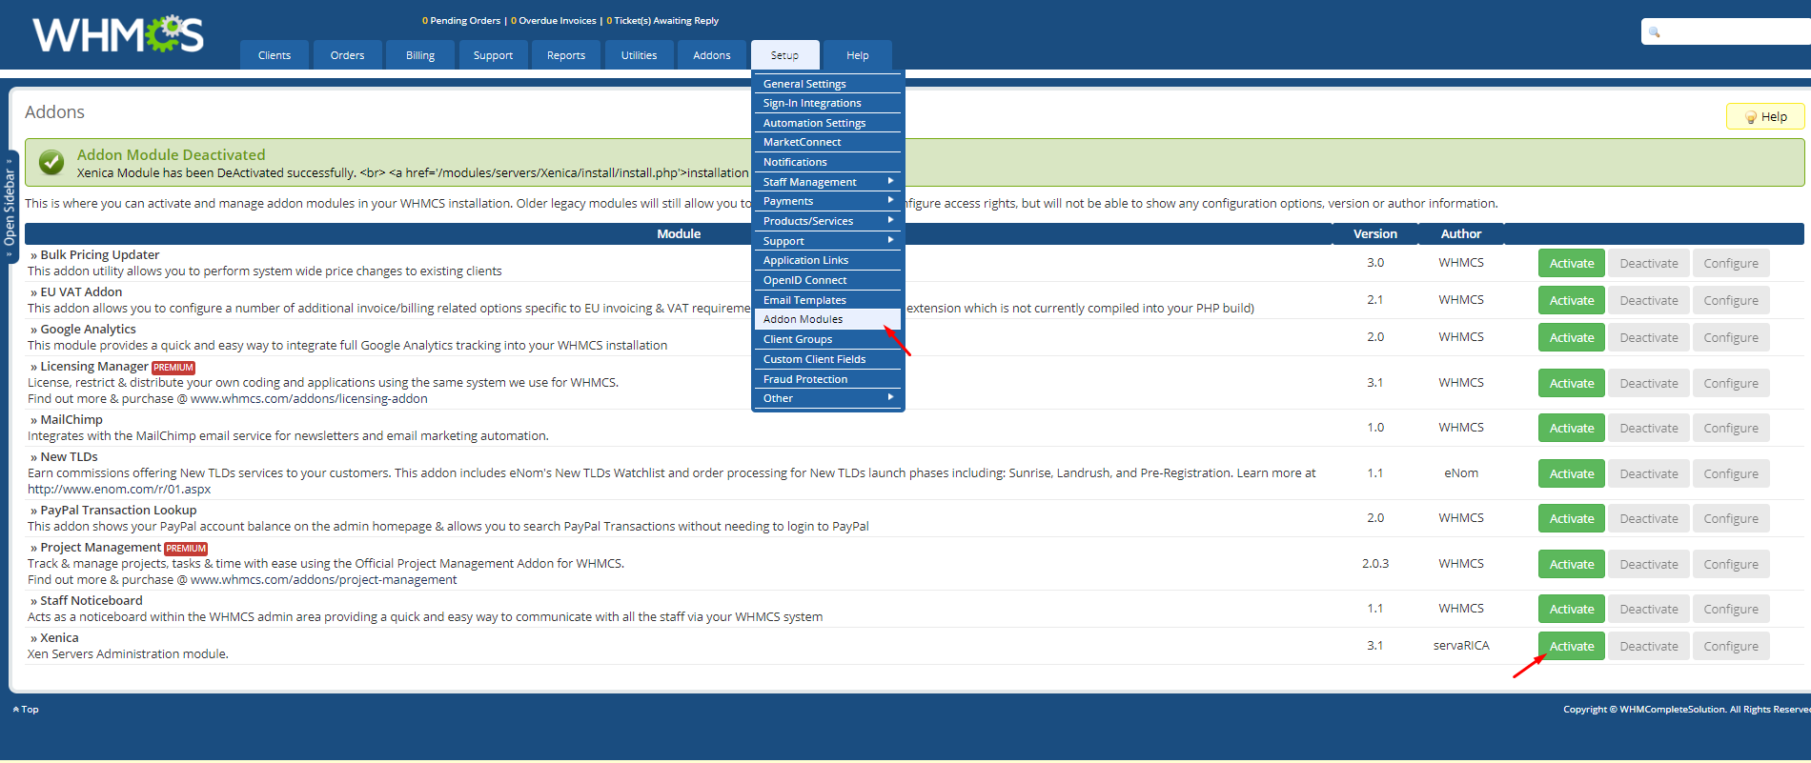This screenshot has height=763, width=1811.
Task: Click the Module column header
Action: [x=679, y=233]
